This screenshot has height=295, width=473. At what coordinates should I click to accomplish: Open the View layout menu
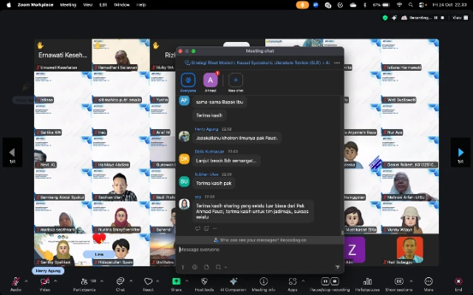click(x=460, y=18)
